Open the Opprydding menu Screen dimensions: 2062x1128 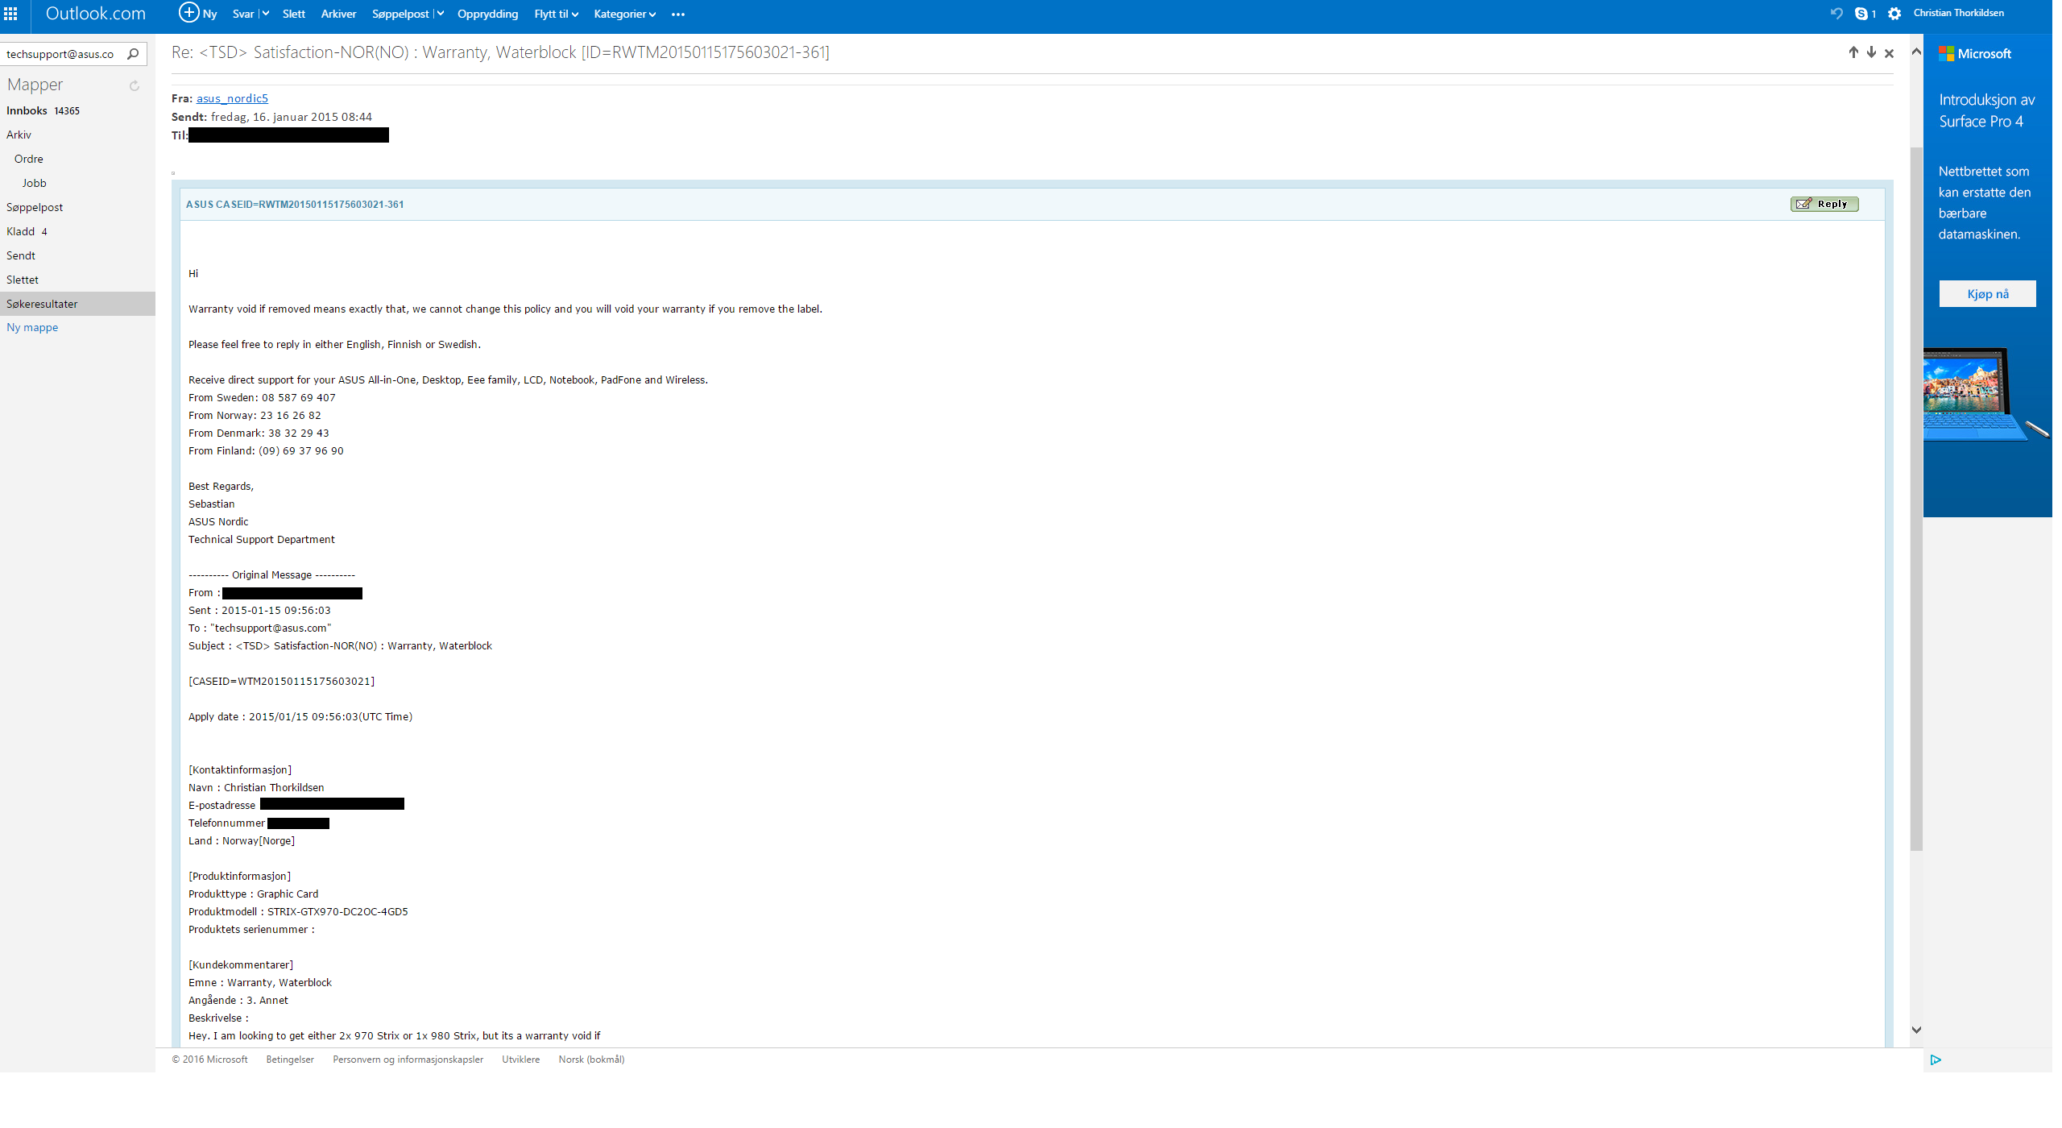point(487,14)
